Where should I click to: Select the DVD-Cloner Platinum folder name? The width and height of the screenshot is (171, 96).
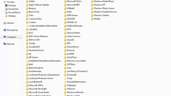pos(38,36)
